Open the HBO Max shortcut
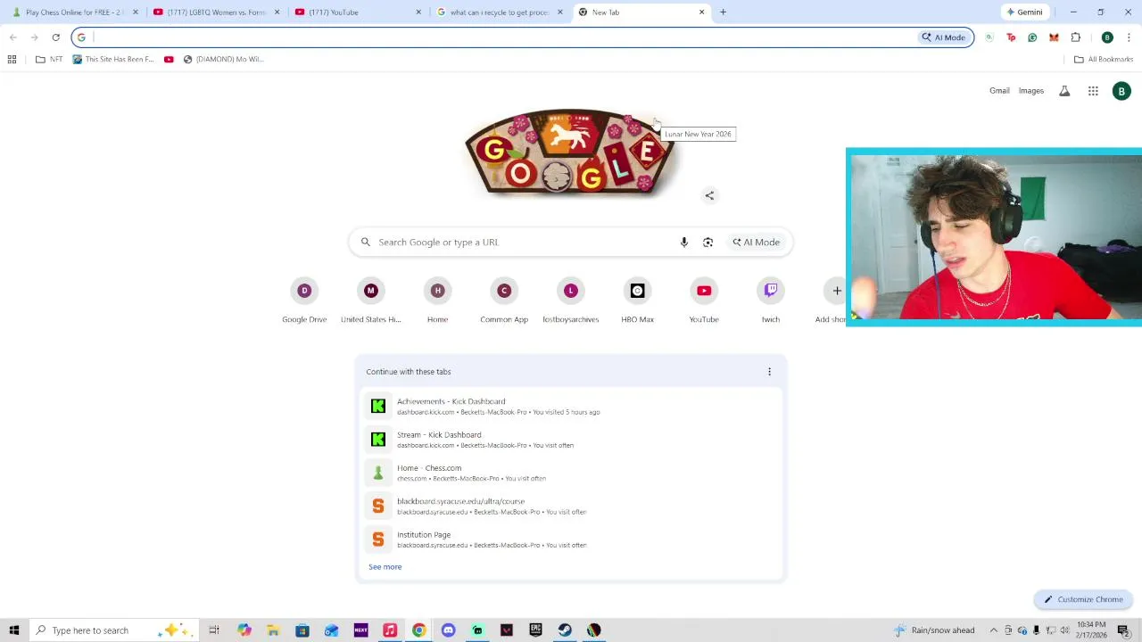The image size is (1142, 642). [637, 301]
